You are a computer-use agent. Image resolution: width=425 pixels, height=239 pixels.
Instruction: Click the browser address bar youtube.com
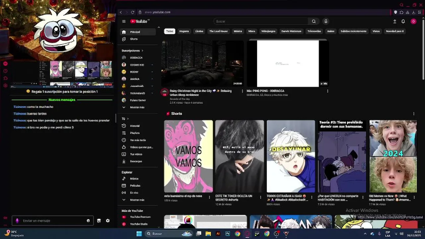[x=158, y=12]
